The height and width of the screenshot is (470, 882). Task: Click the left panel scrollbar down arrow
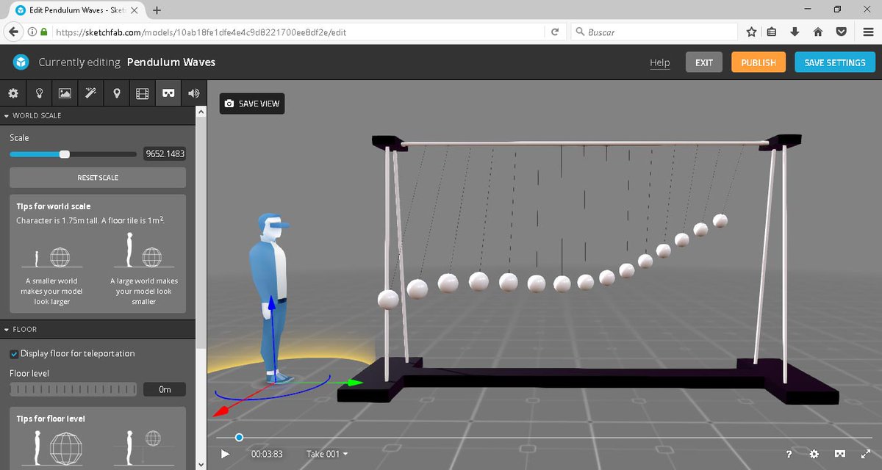coord(201,464)
